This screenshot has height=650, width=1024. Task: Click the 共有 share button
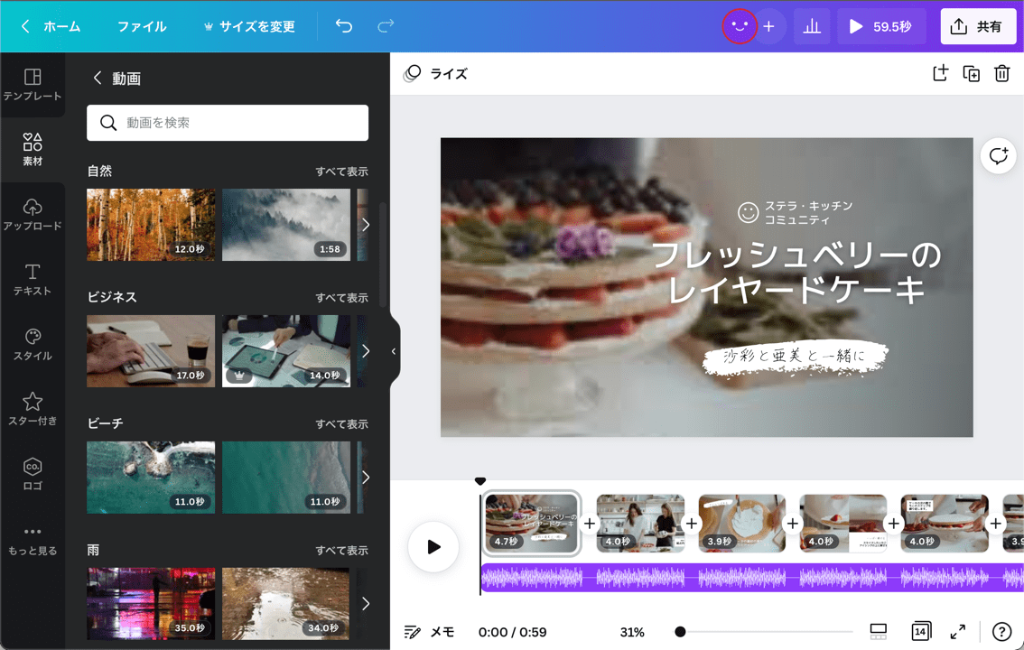coord(978,26)
